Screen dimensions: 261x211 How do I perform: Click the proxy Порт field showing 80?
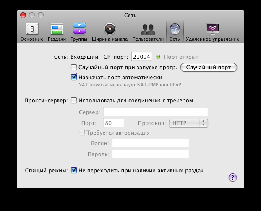[114, 123]
